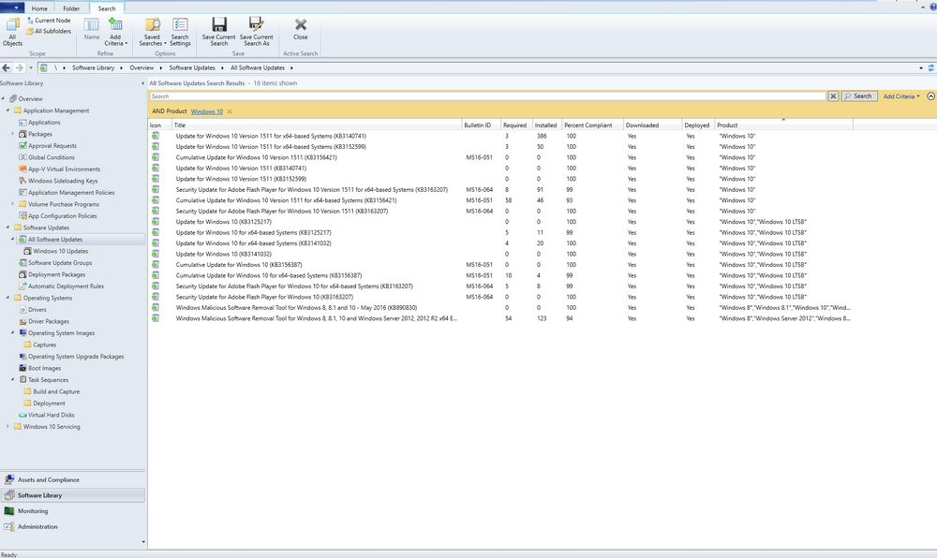Open the Saved Searches menu
Viewport: 937px width, 558px height.
pos(153,32)
